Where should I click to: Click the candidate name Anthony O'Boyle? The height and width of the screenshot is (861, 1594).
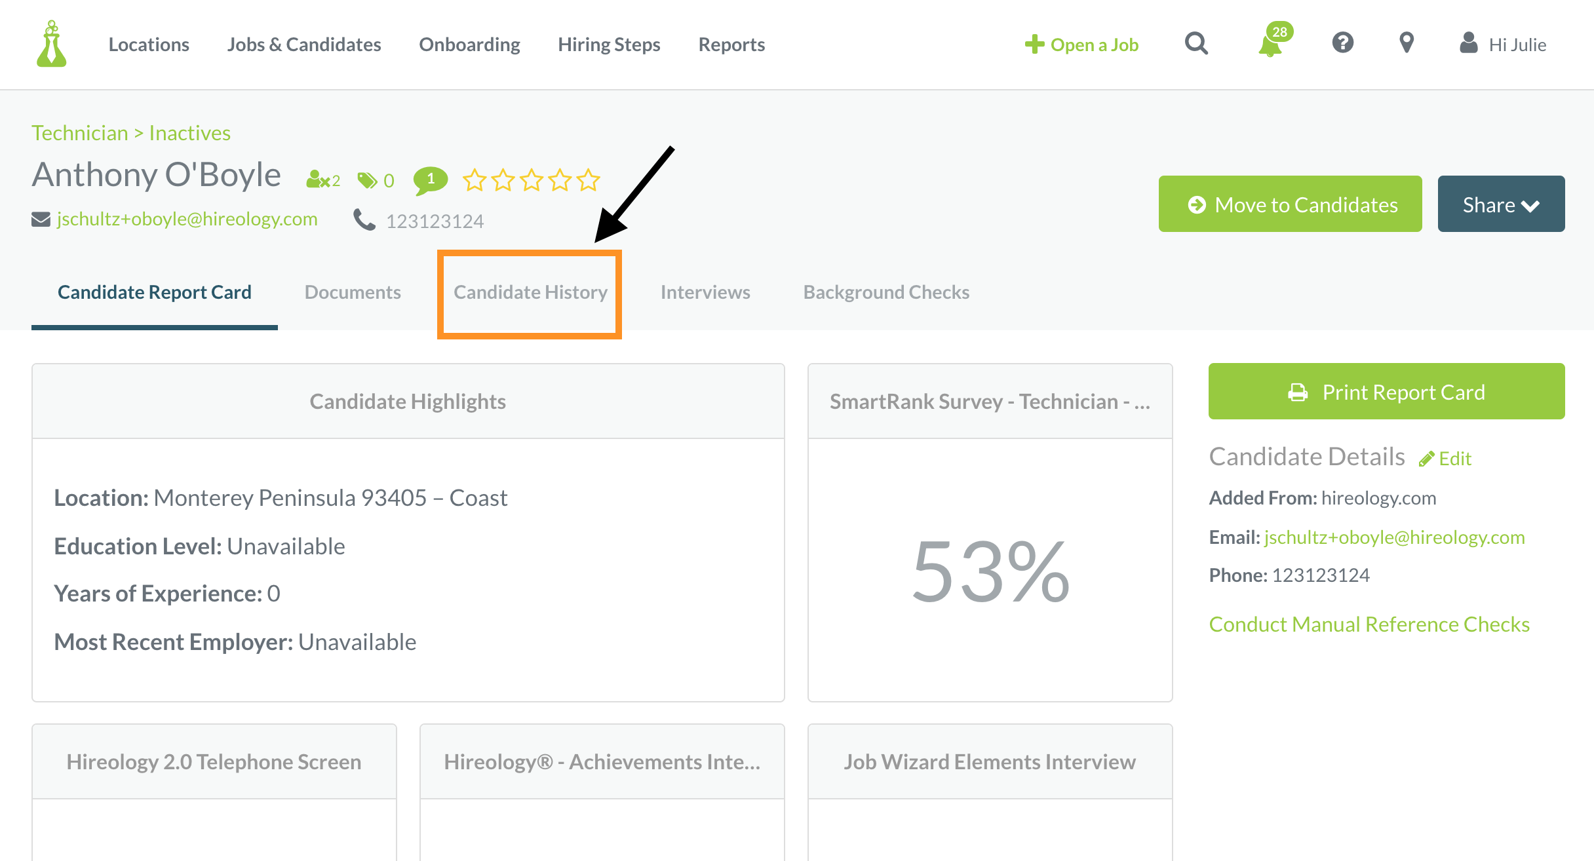click(x=156, y=174)
